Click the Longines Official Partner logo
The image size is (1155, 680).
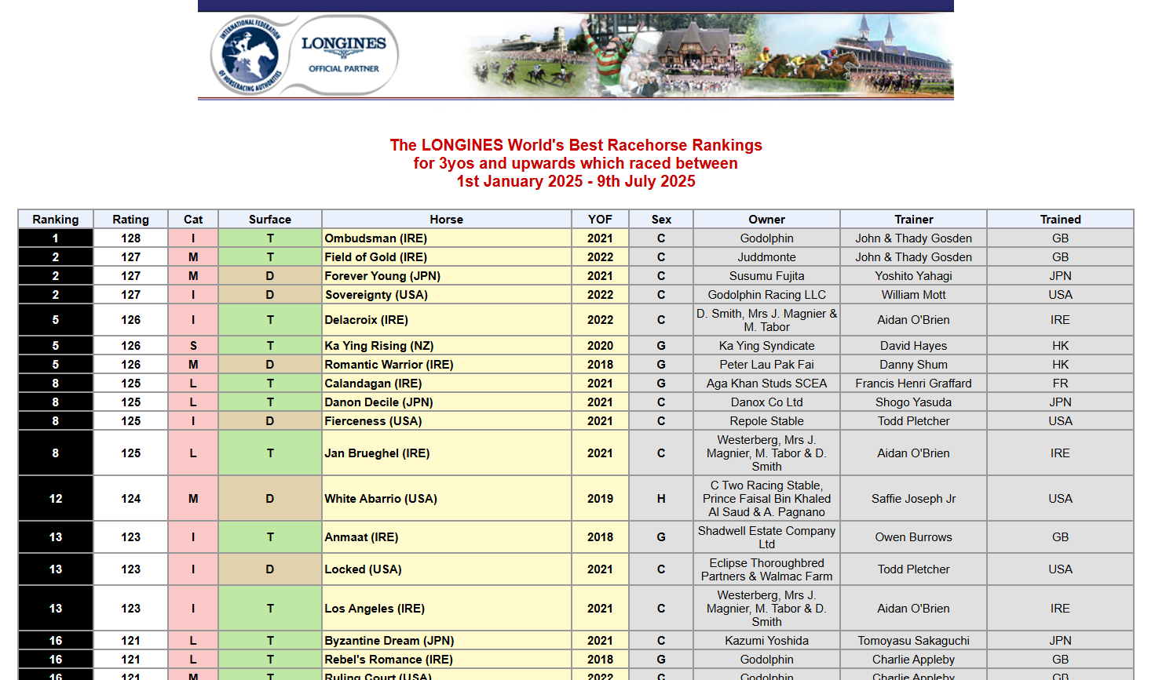(344, 54)
